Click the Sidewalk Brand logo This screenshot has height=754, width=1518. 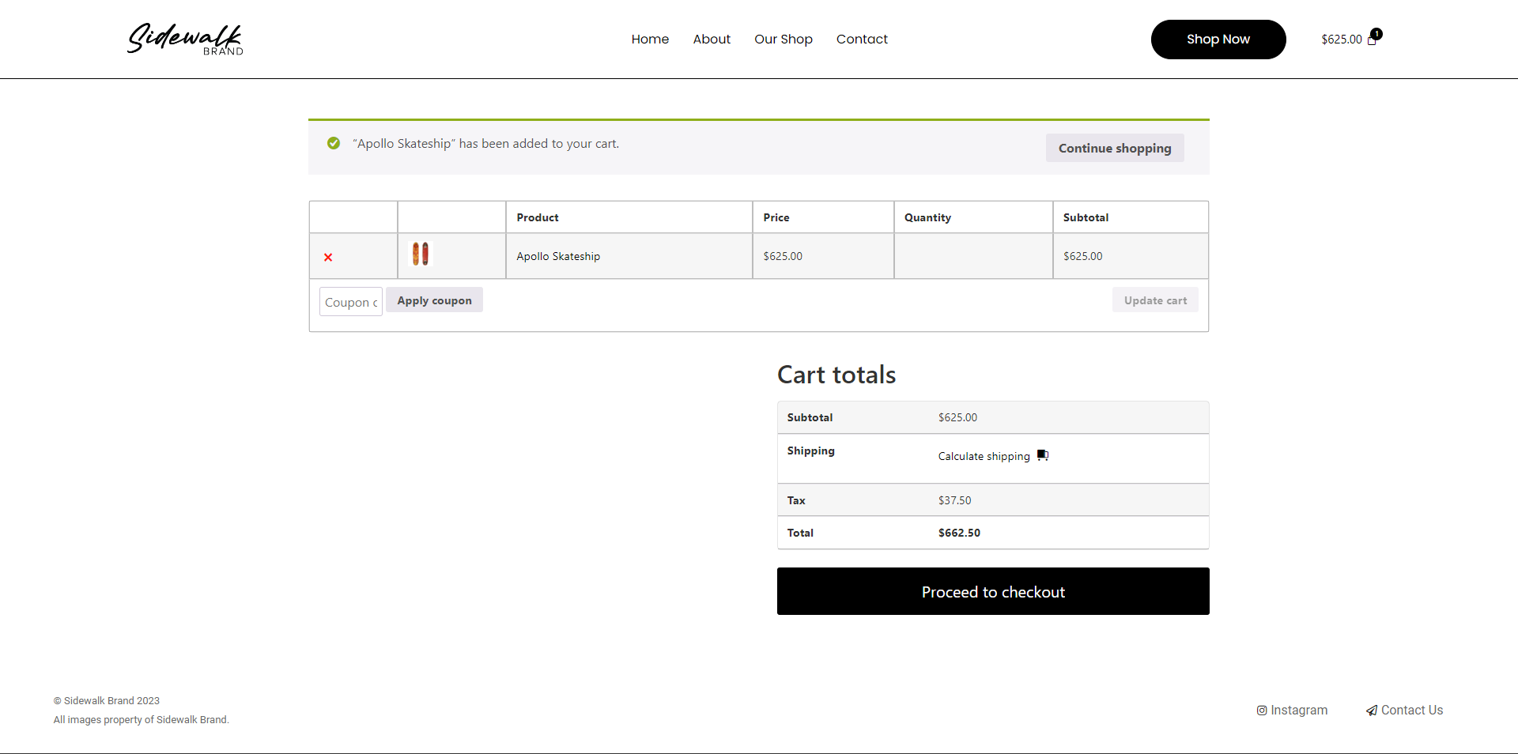[185, 39]
